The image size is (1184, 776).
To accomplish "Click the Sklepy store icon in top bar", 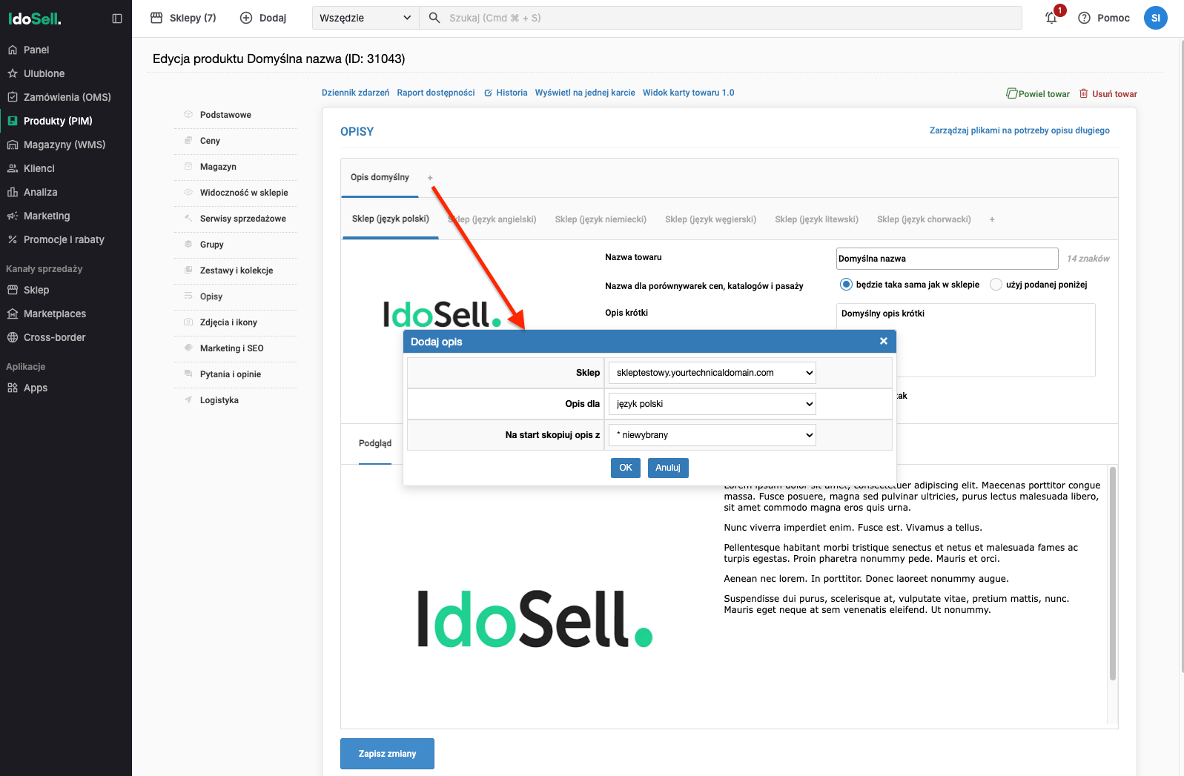I will pyautogui.click(x=156, y=18).
